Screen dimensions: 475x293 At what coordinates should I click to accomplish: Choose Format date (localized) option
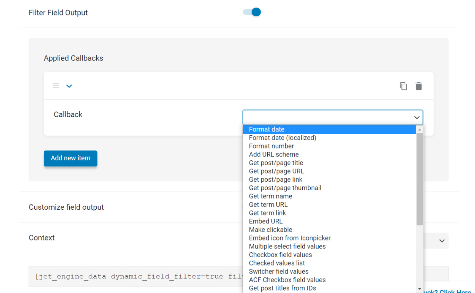point(329,138)
